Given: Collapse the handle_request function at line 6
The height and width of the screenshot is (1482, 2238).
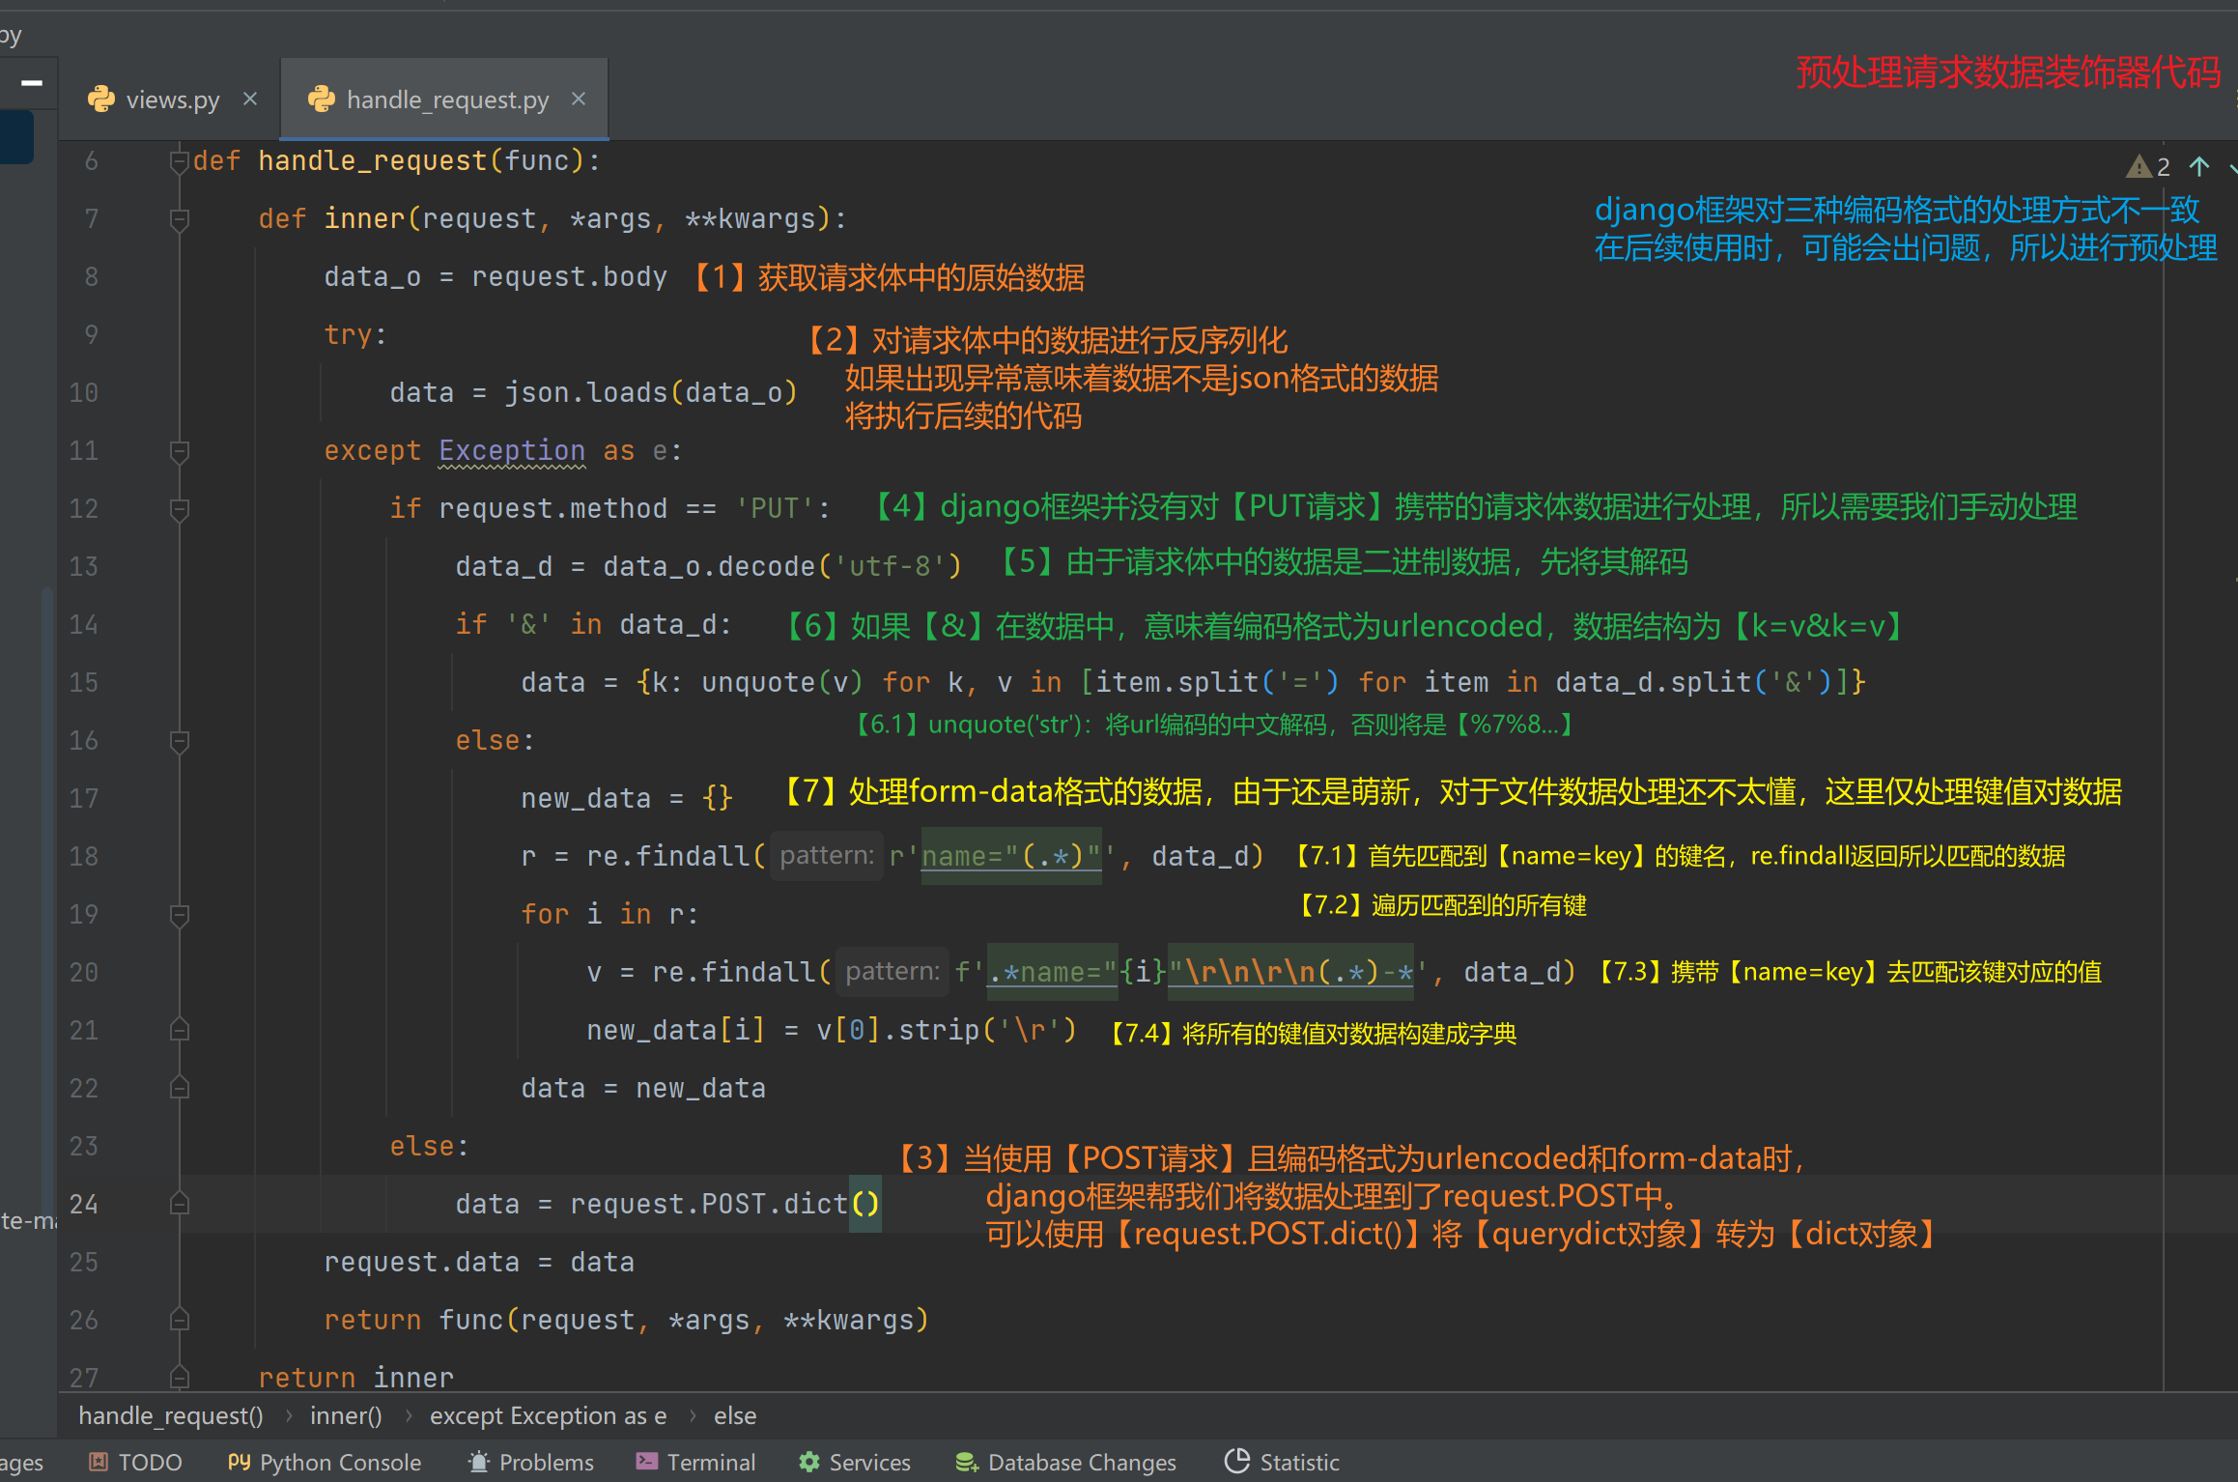Looking at the screenshot, I should click(179, 161).
